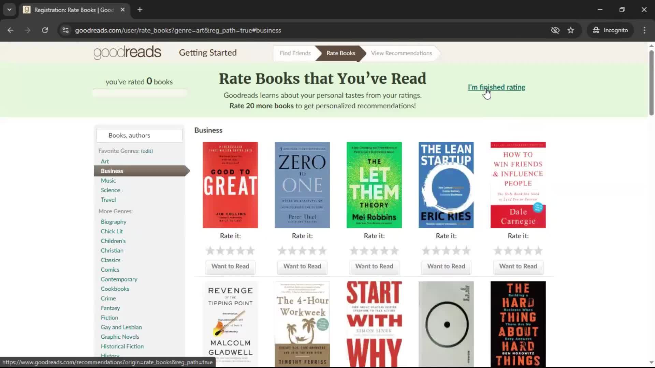Viewport: 655px width, 368px height.
Task: Select the Find Friends step
Action: [295, 53]
